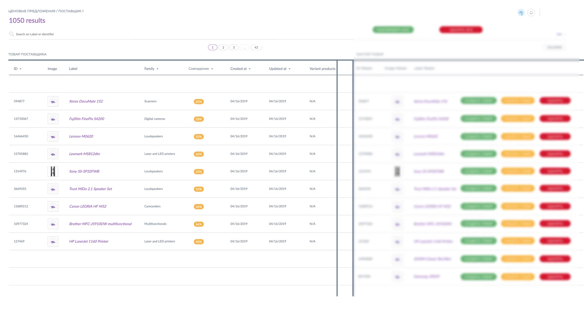Click the Trust MiDo Speaker Set thumbnail
Image resolution: width=584 pixels, height=310 pixels.
click(53, 189)
